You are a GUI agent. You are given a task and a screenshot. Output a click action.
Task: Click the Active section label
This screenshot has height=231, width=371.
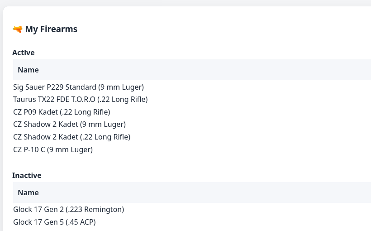(24, 53)
